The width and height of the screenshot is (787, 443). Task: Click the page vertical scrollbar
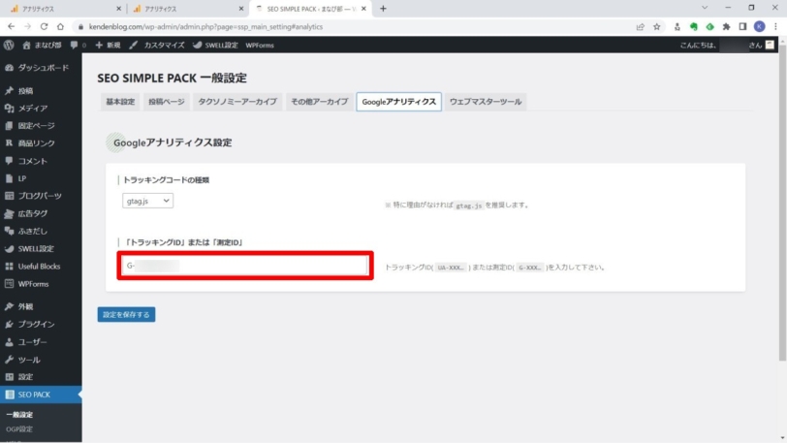coord(782,201)
